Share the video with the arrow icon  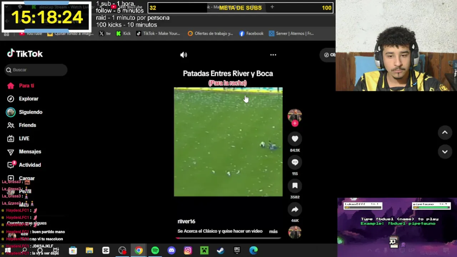tap(295, 210)
